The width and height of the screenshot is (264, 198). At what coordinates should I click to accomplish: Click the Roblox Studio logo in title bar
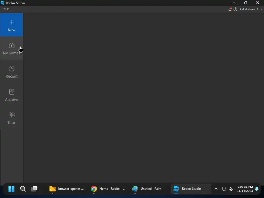point(3,3)
